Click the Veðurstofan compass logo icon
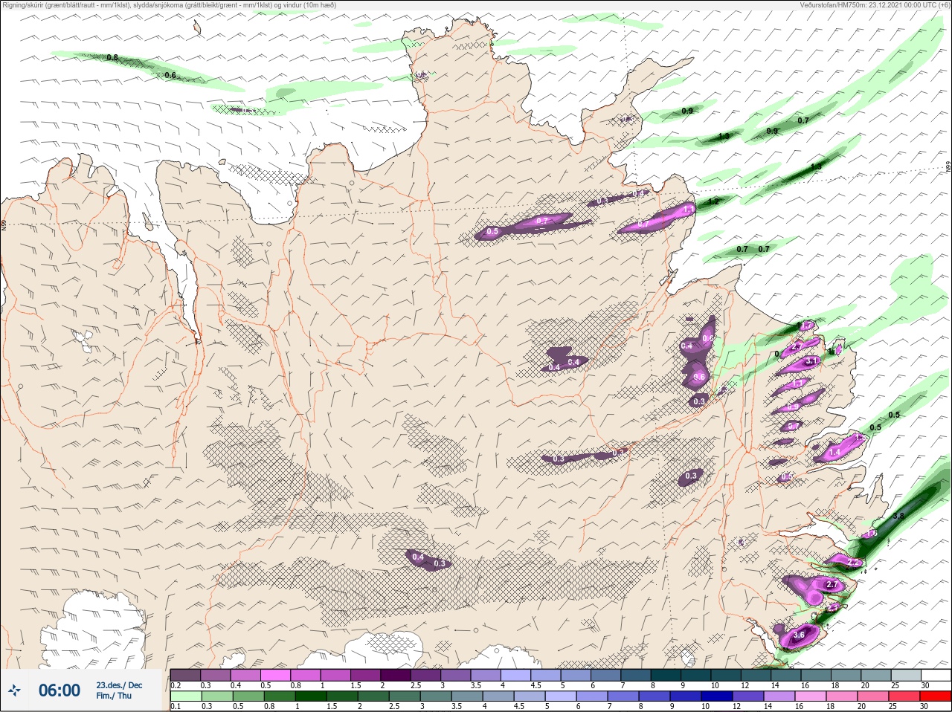952x712 pixels. [14, 691]
